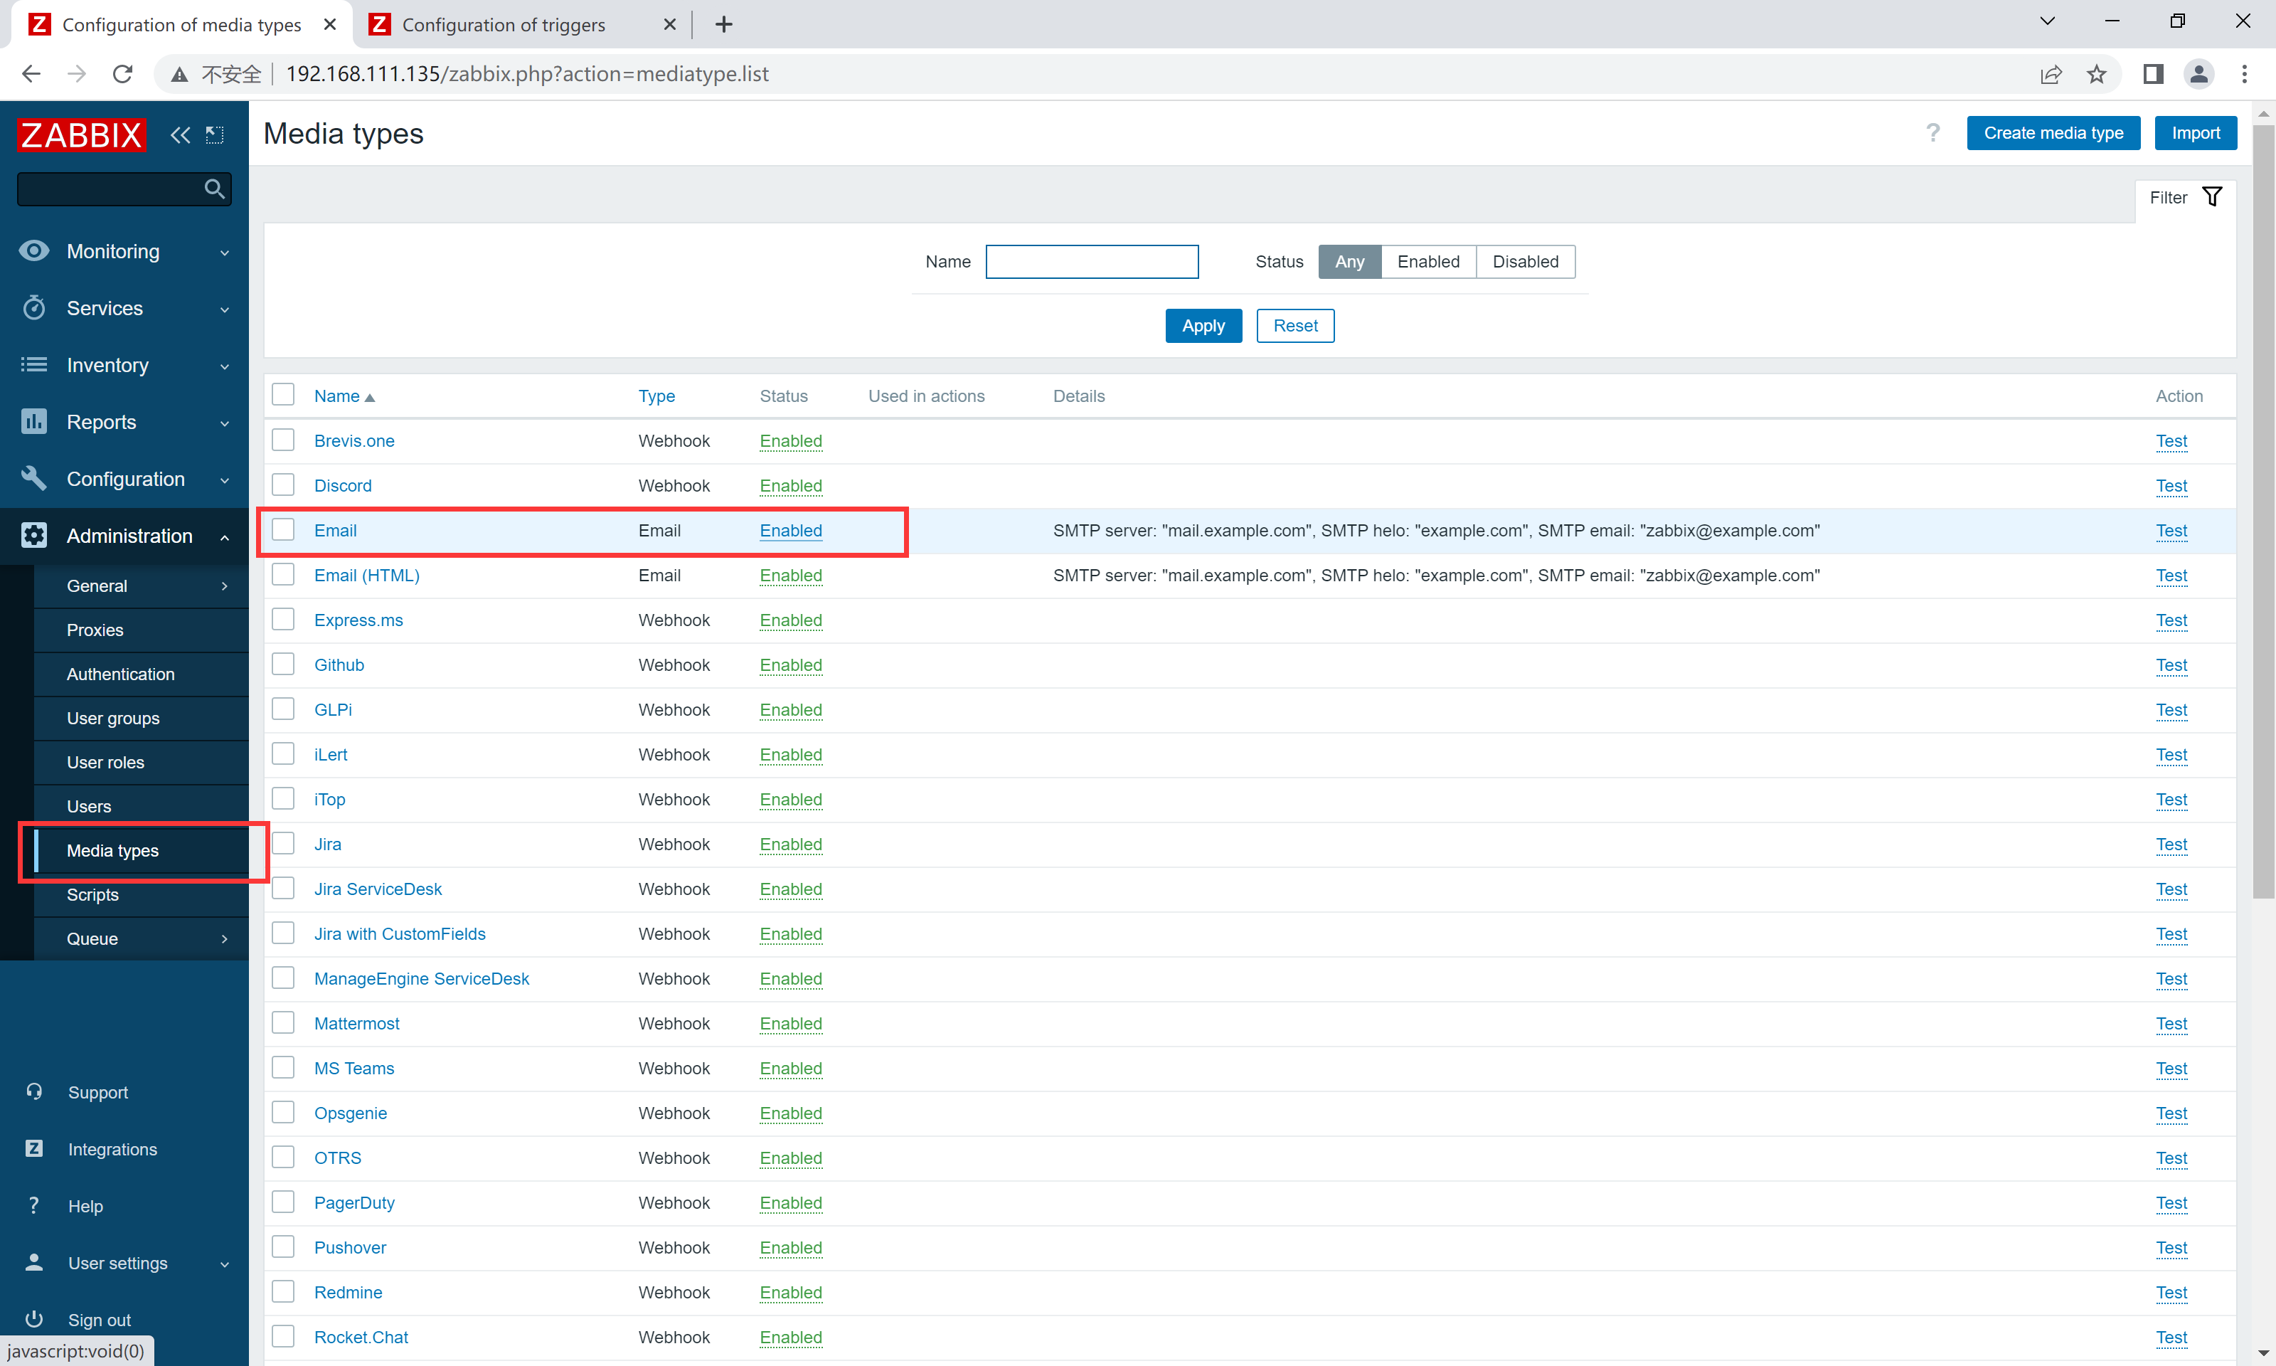Viewport: 2276px width, 1366px height.
Task: Switch to Configuration of triggers tab
Action: click(521, 25)
